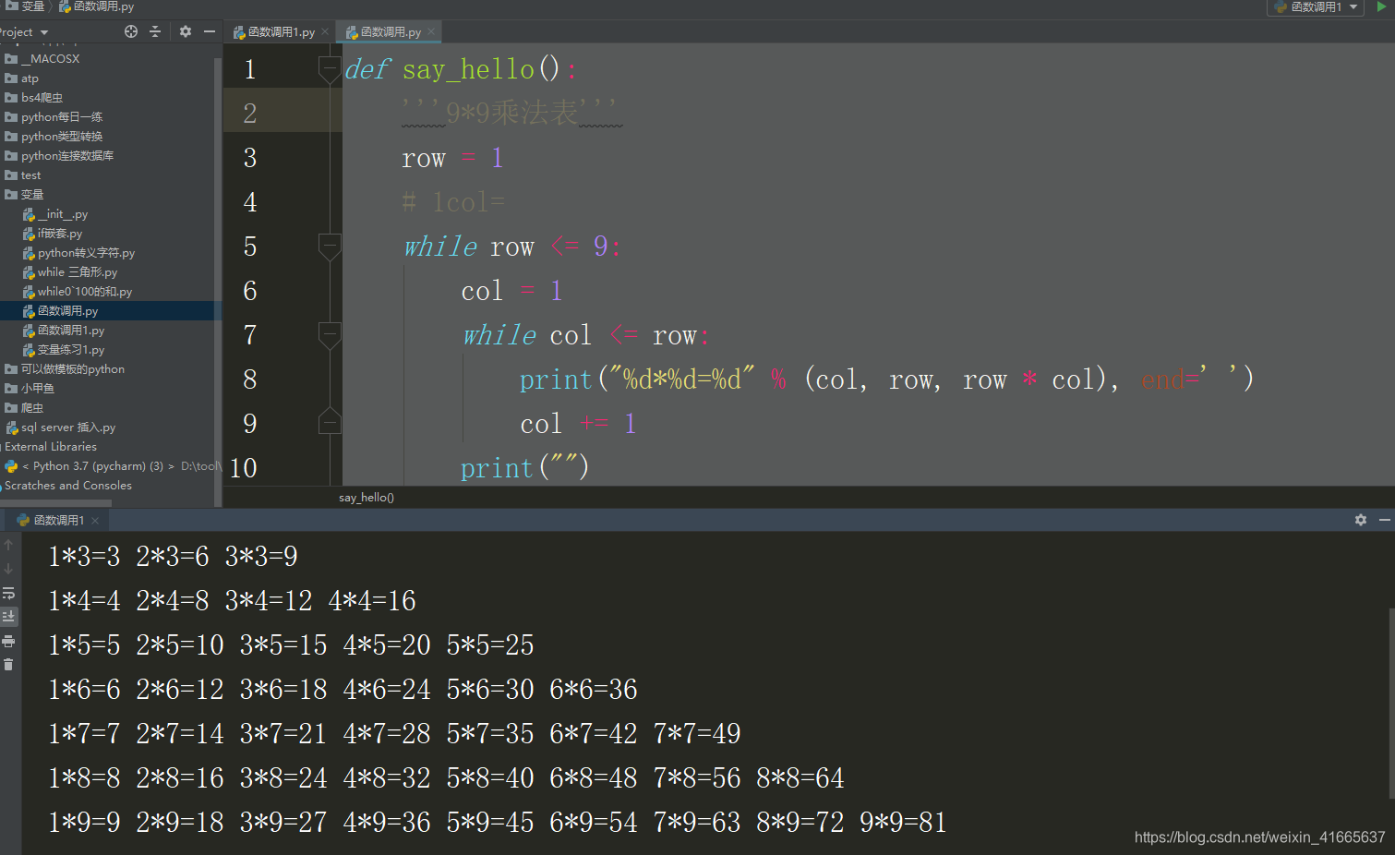Open Scratches and Consoles node
This screenshot has height=855, width=1395.
[67, 486]
